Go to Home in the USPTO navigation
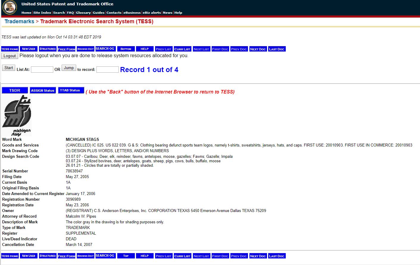420x265 pixels. tap(26, 13)
